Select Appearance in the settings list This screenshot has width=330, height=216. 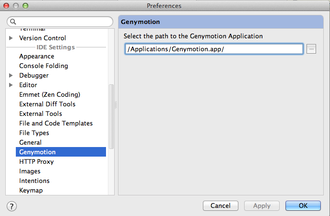[36, 56]
